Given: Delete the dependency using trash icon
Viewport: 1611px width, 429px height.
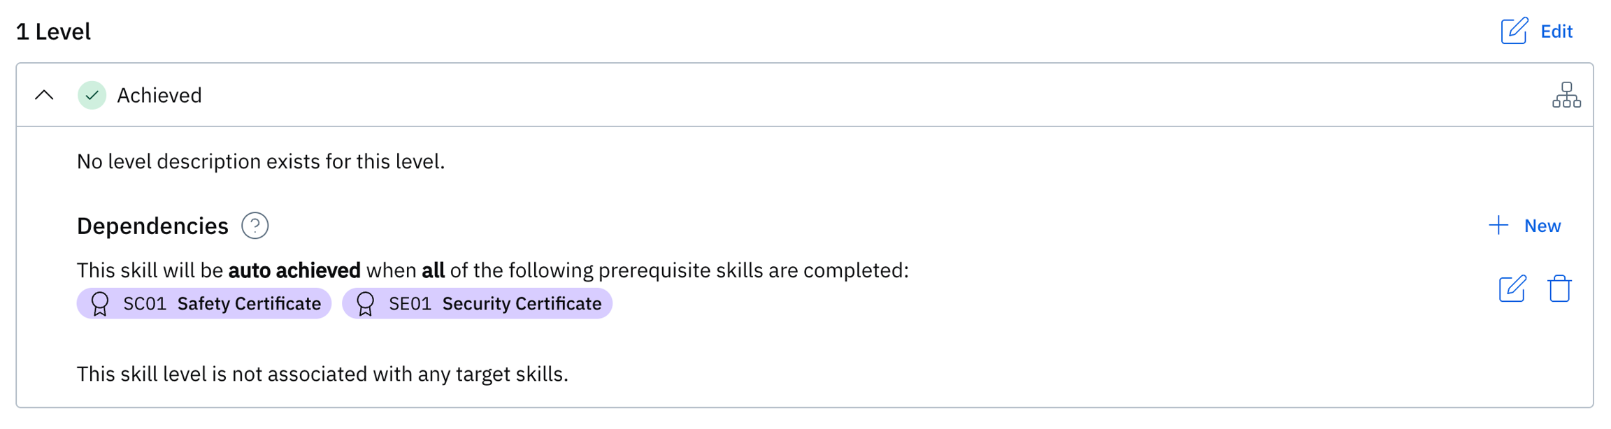Looking at the screenshot, I should click(1559, 289).
